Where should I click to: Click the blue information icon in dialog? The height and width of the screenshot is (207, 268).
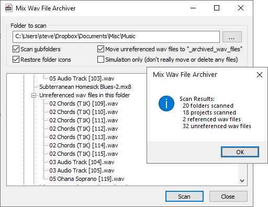tap(166, 103)
